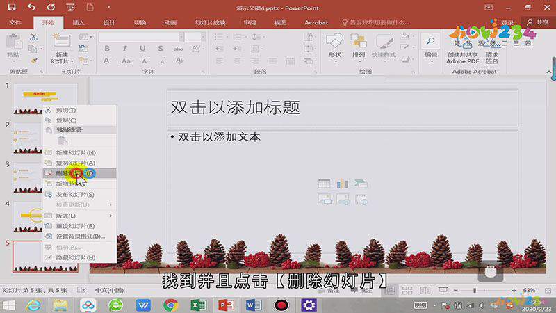Choose Layout (版式(L)) in context menu
This screenshot has height=313, width=556.
(x=79, y=216)
